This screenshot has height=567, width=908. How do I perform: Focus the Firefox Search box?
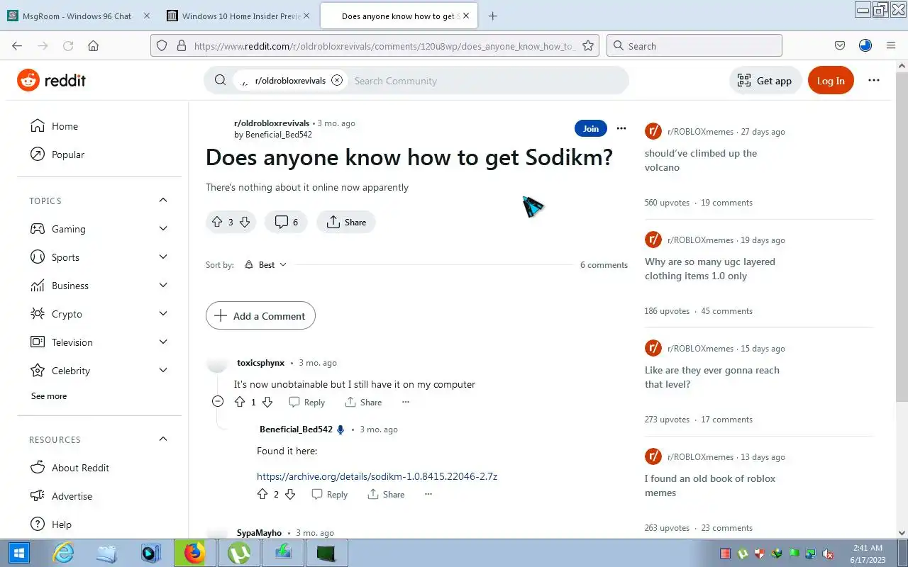[694, 46]
